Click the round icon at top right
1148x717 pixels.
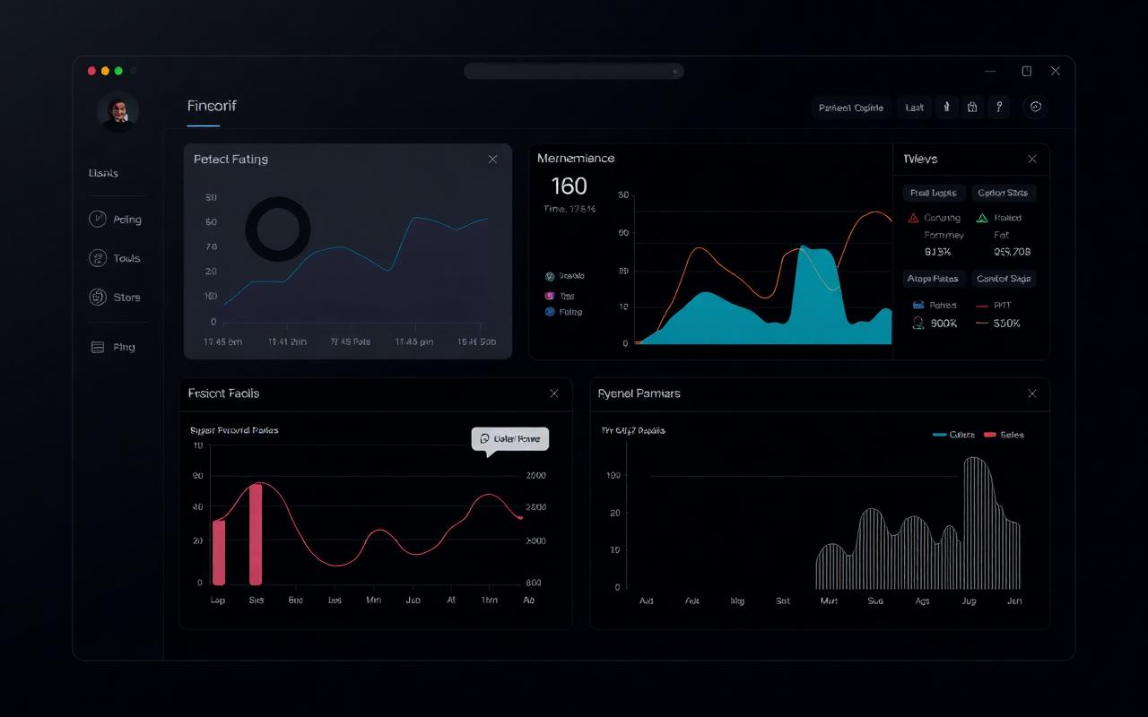pos(1035,108)
